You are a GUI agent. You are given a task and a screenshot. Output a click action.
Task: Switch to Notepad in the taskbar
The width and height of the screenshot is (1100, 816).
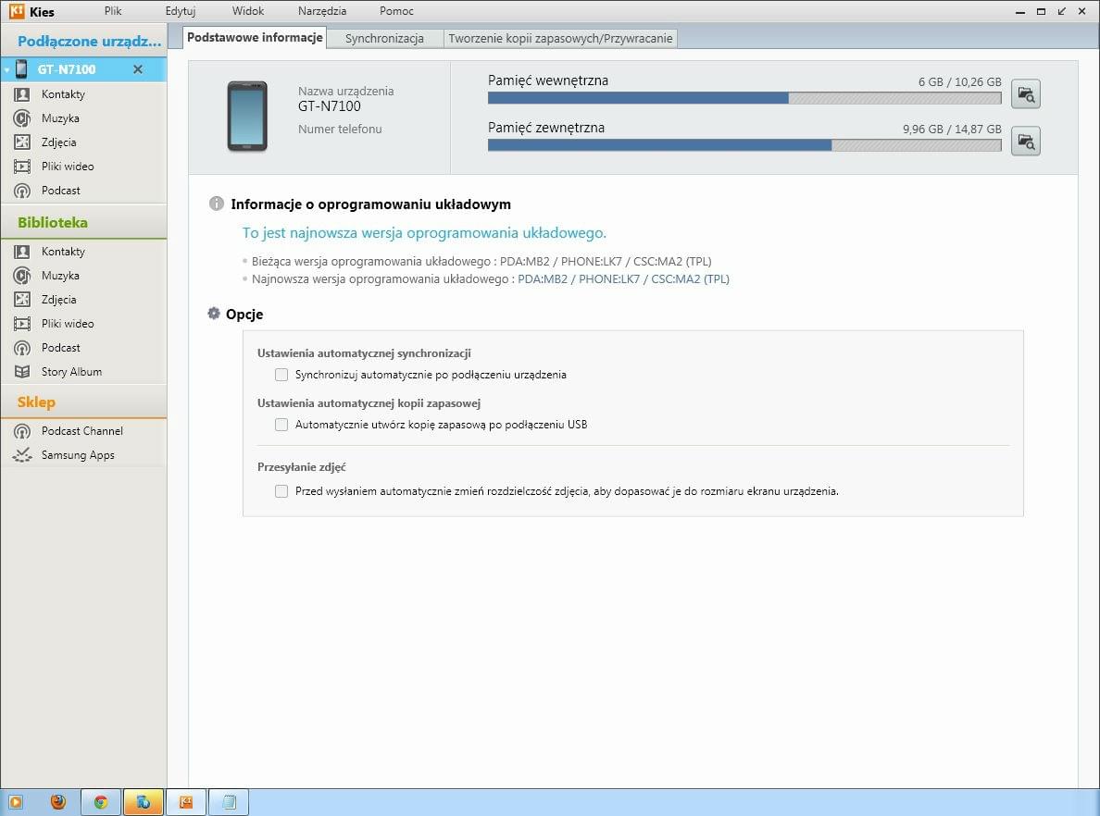[229, 802]
